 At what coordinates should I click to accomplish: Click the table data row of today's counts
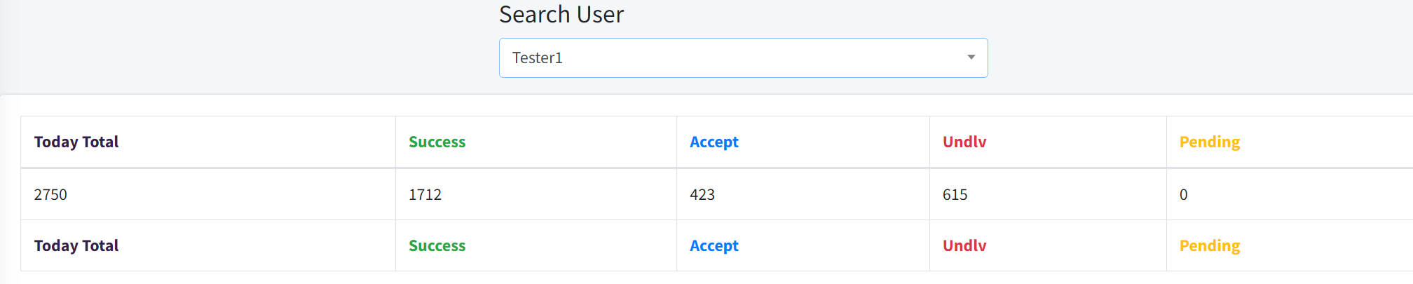[x=717, y=194]
